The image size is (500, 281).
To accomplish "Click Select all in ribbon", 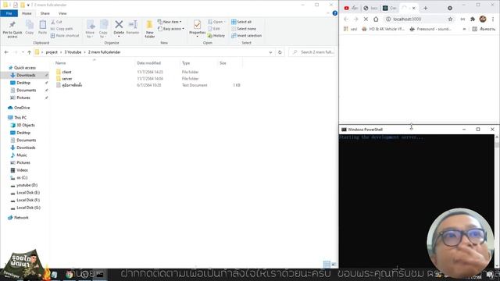I will [x=241, y=22].
